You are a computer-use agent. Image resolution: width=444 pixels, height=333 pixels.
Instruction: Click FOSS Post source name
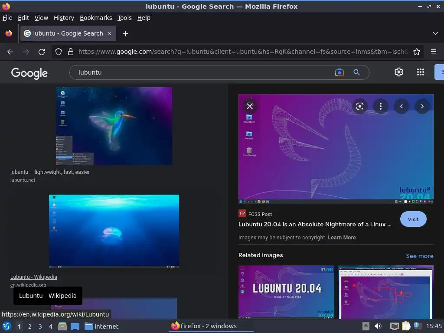260,214
